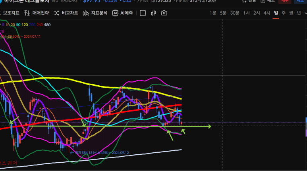Viewport: 307px width, 171px height.
Task: Switch to the 4시 timeframe
Action: (x=266, y=13)
